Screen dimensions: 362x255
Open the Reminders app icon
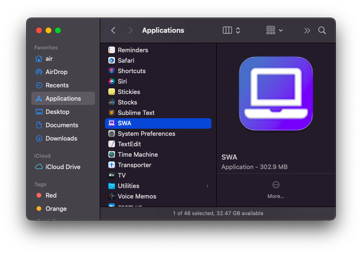pyautogui.click(x=112, y=50)
